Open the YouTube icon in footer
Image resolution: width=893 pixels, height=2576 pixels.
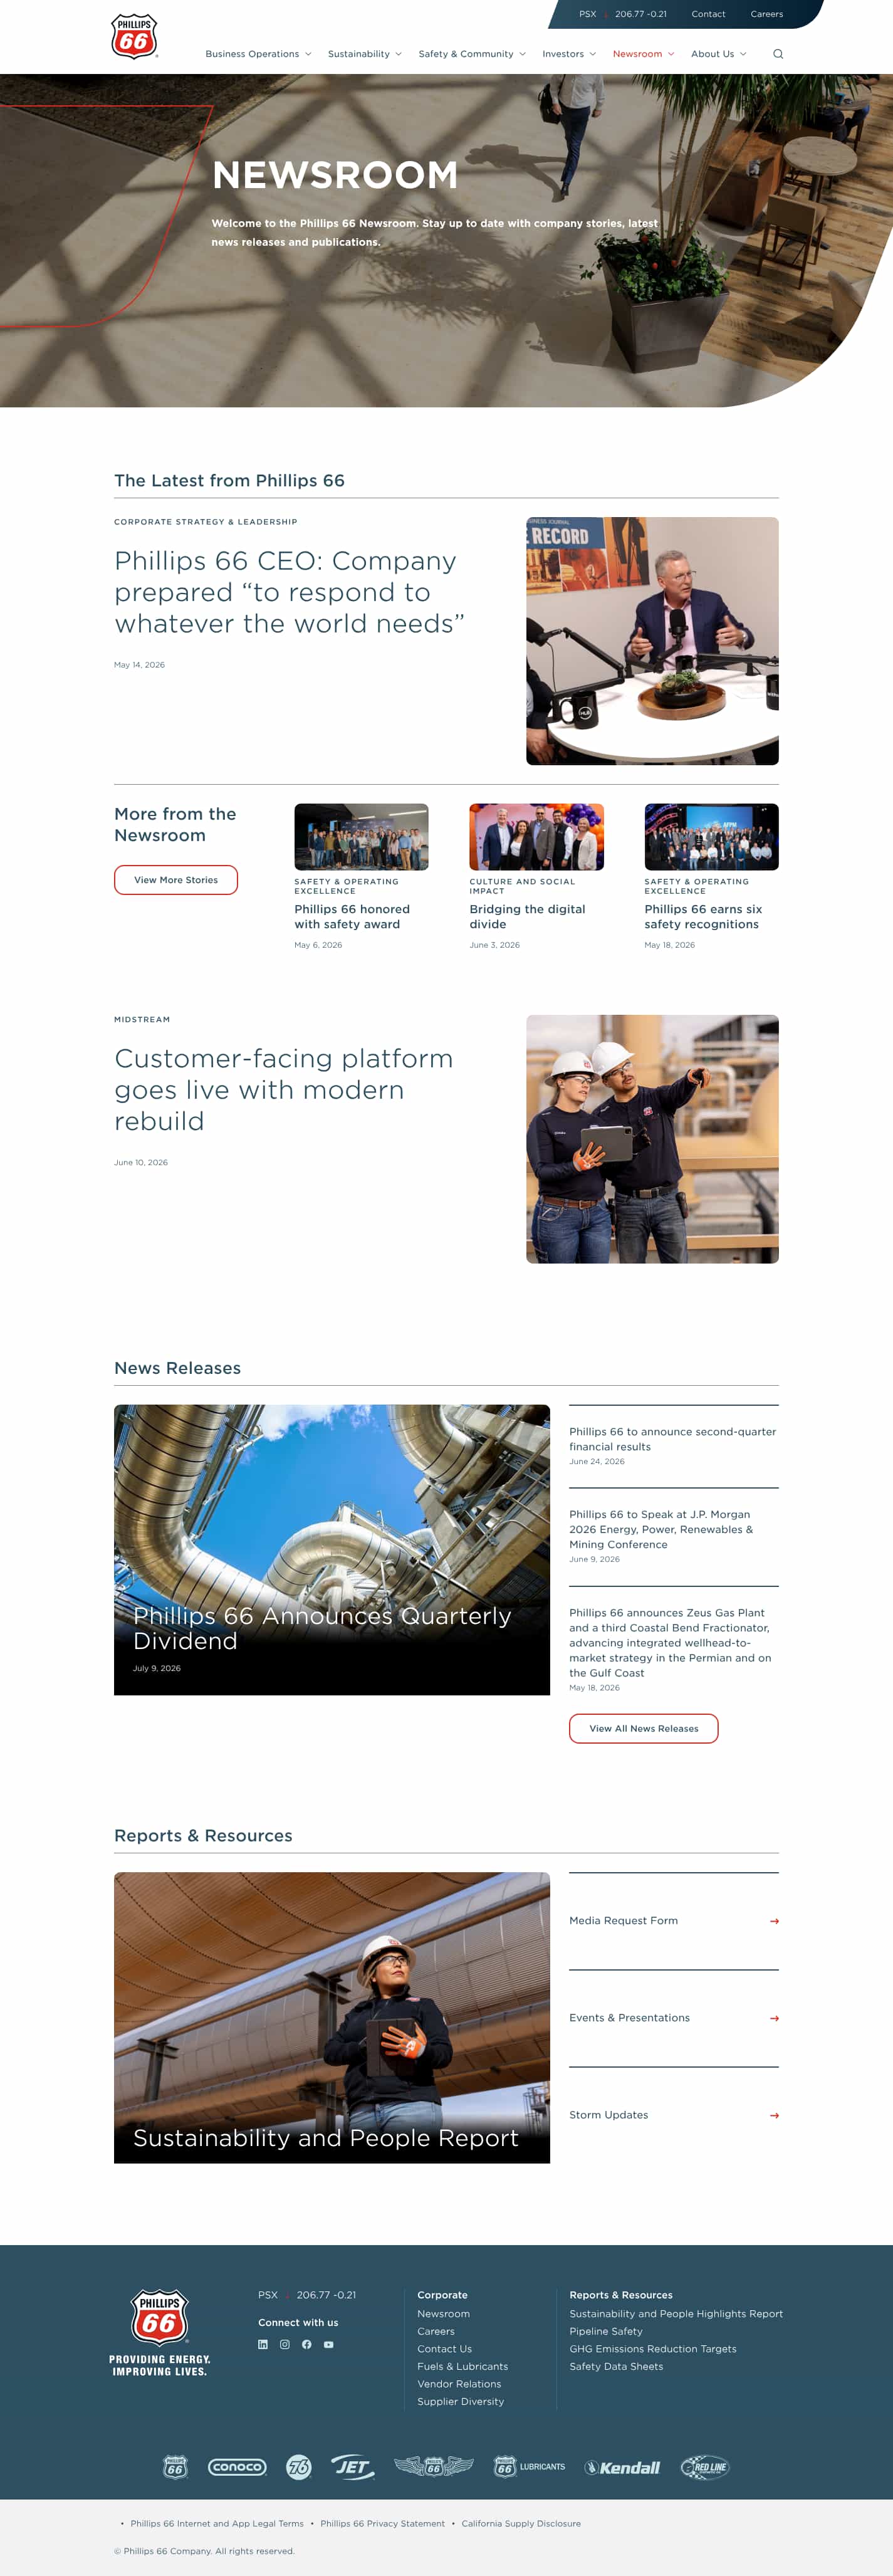tap(329, 2344)
